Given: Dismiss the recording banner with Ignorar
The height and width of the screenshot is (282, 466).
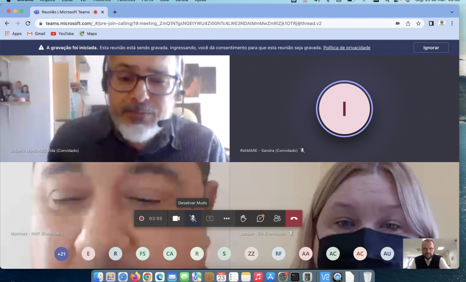Looking at the screenshot, I should point(431,48).
